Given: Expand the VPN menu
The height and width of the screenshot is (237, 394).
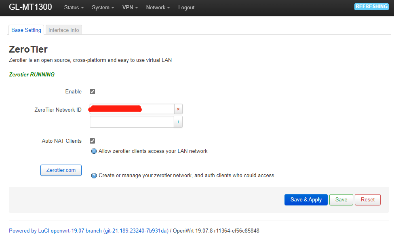Looking at the screenshot, I should pos(130,8).
